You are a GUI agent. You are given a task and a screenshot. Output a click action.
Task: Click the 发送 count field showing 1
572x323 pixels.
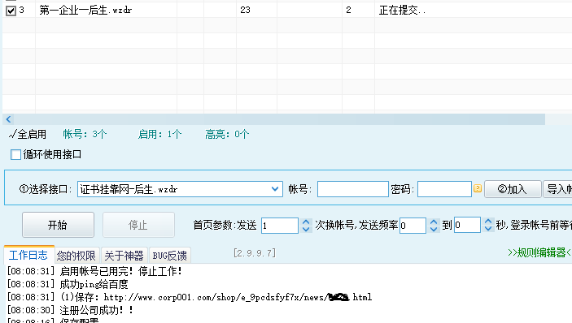[x=280, y=226]
